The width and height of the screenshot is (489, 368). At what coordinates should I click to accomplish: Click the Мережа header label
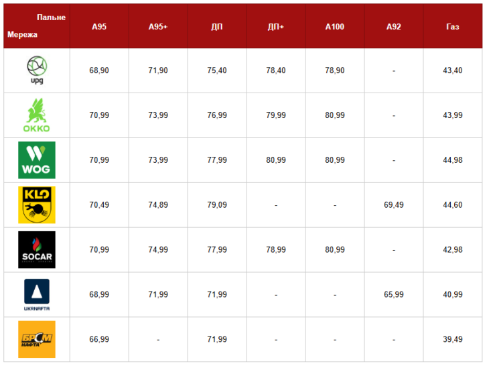click(x=23, y=34)
